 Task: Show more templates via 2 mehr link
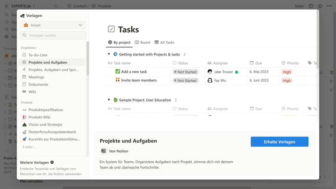pos(29,147)
